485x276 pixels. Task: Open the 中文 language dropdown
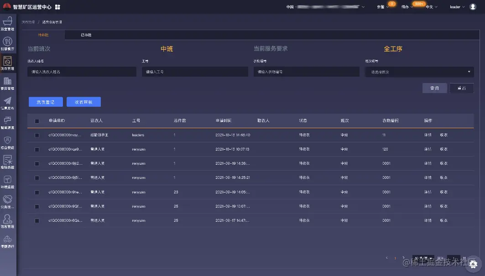point(432,7)
